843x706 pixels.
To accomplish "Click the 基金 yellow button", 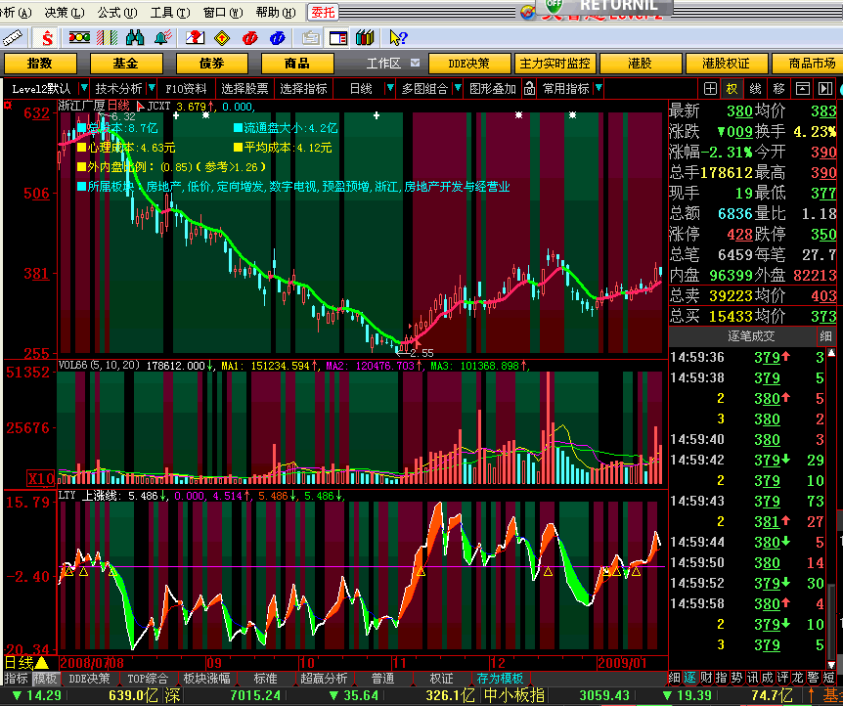I will (126, 64).
